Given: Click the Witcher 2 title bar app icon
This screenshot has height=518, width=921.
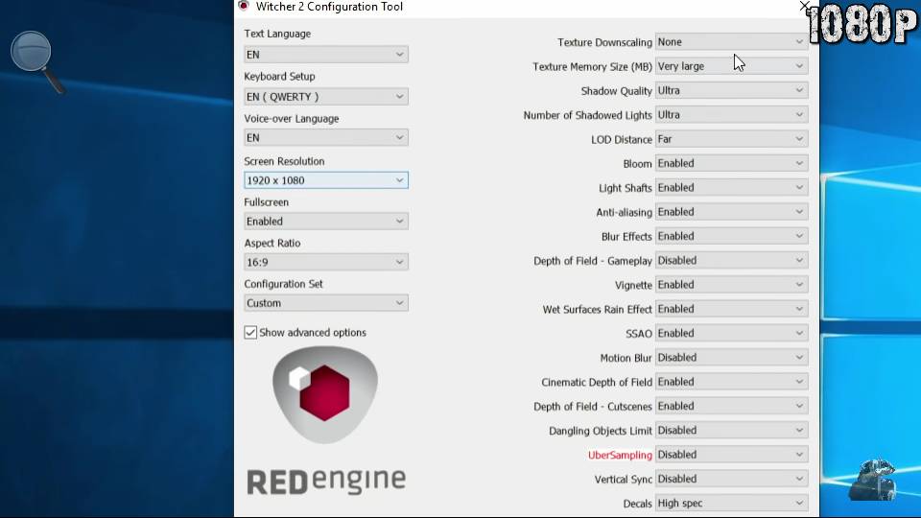Looking at the screenshot, I should click(x=243, y=6).
